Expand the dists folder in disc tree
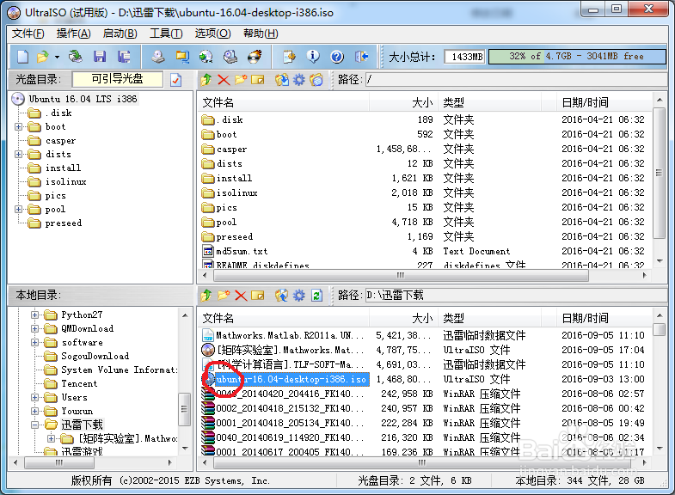The height and width of the screenshot is (495, 675). coord(18,155)
